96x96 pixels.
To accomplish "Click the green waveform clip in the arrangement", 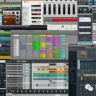I will coord(51,75).
